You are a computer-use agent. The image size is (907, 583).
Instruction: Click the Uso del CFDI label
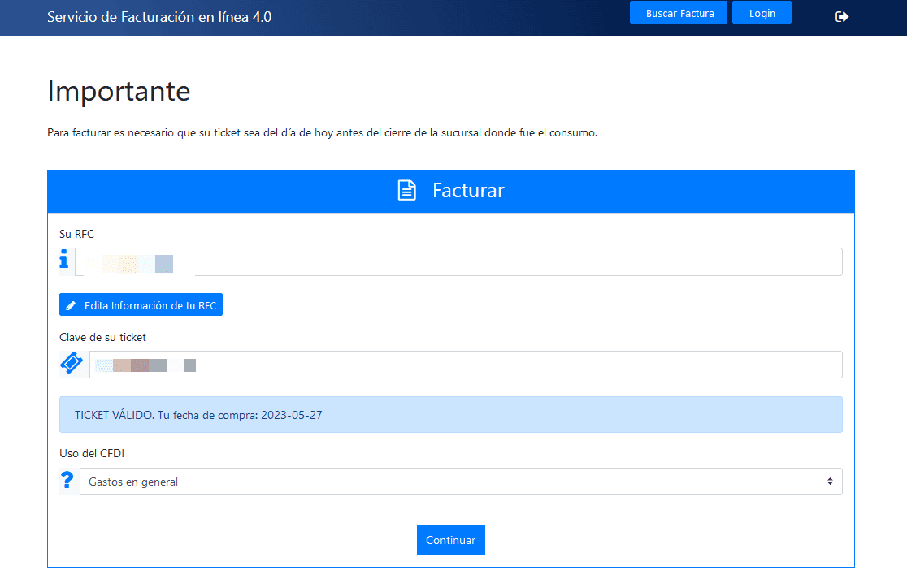[91, 453]
